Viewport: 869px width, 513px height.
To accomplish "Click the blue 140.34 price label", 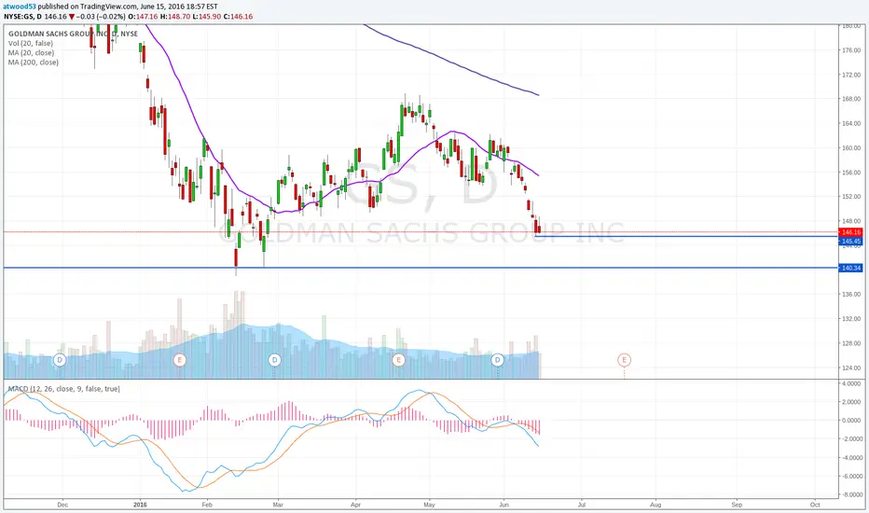I will 851,268.
